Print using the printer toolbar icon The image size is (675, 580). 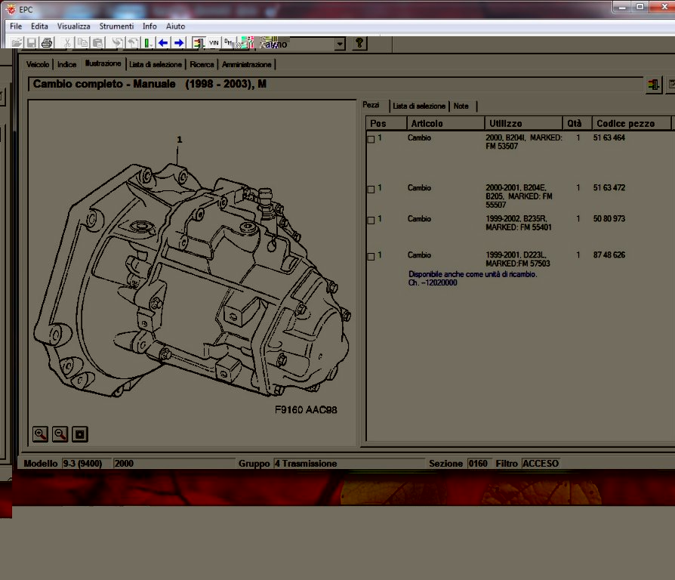click(47, 43)
